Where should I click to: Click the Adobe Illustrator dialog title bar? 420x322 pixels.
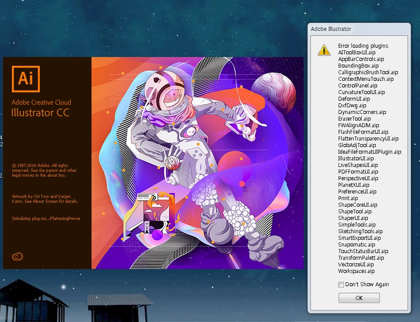(x=359, y=29)
